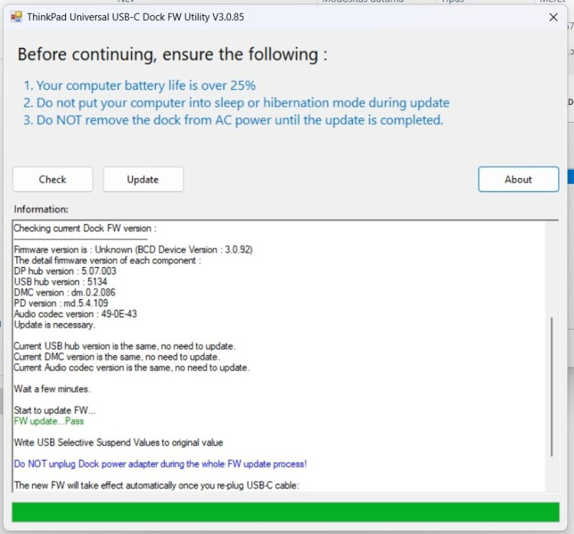
Task: Click 'Current Audio codec version is the same' line
Action: (x=131, y=367)
